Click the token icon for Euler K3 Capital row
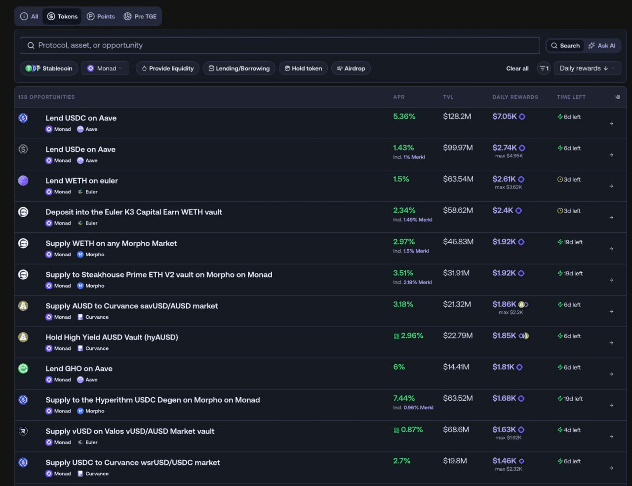The width and height of the screenshot is (632, 486). (x=23, y=212)
